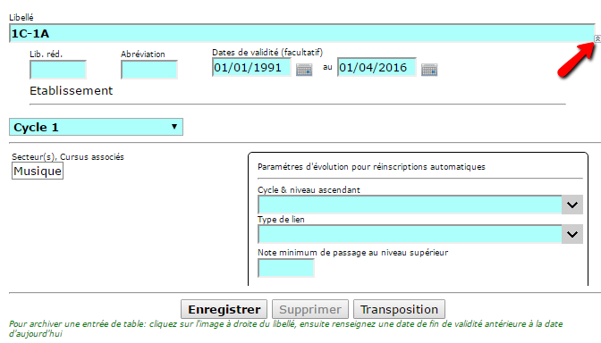Viewport: 601px width, 343px height.
Task: Focus the Libellé field containing 1C-1A
Action: [302, 33]
